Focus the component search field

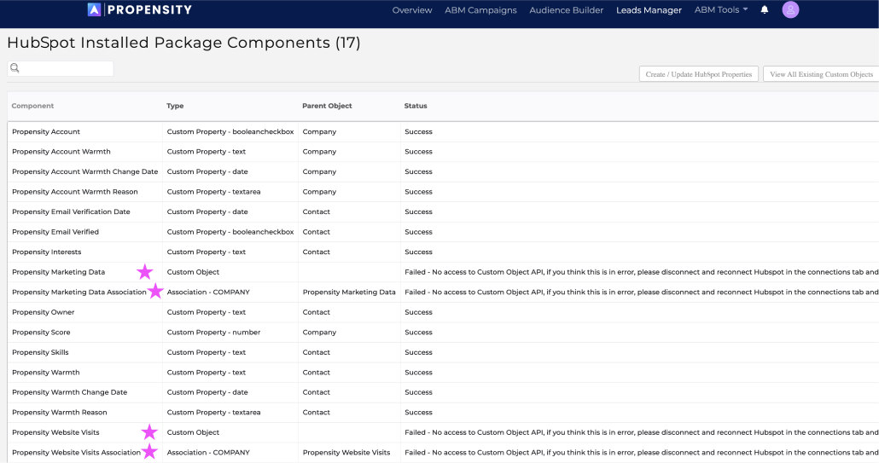click(x=61, y=68)
